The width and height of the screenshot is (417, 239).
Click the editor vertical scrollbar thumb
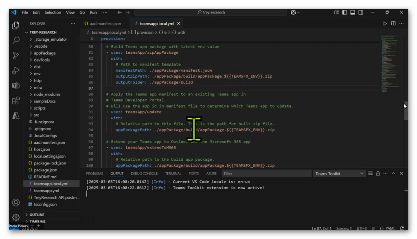[x=406, y=111]
